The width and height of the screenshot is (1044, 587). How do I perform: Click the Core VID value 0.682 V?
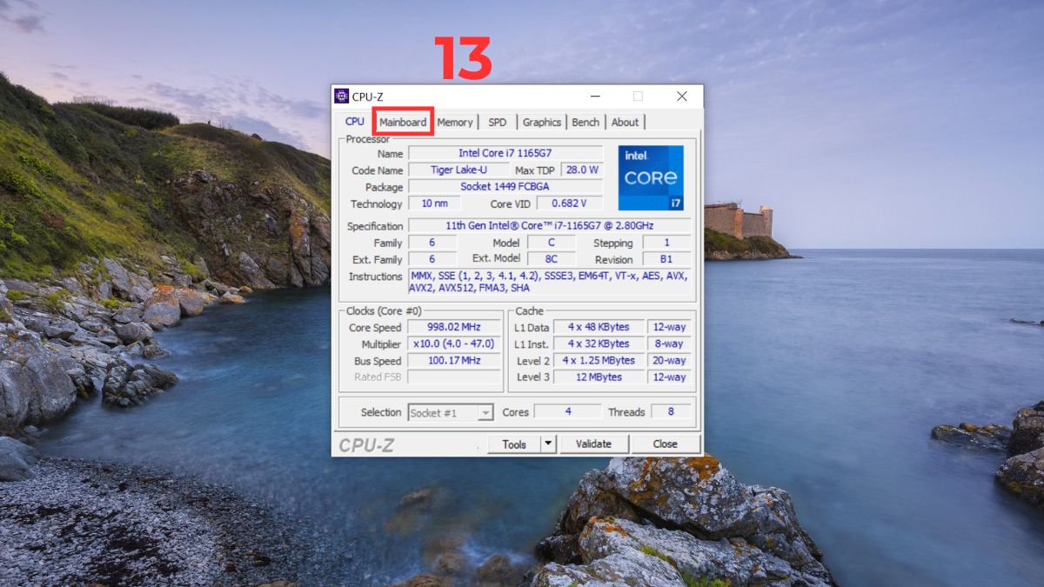(570, 203)
